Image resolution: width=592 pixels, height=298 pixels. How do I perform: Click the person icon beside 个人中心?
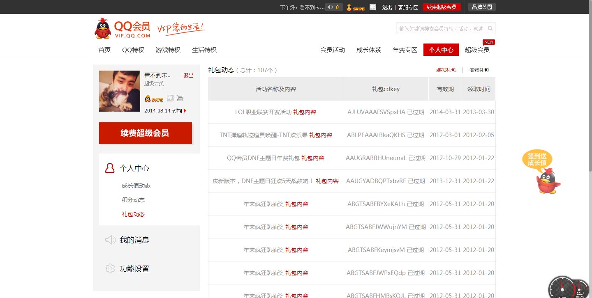(x=109, y=167)
